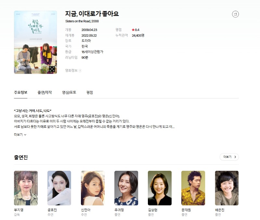Click the info icon beside 영화정보

pos(80,71)
